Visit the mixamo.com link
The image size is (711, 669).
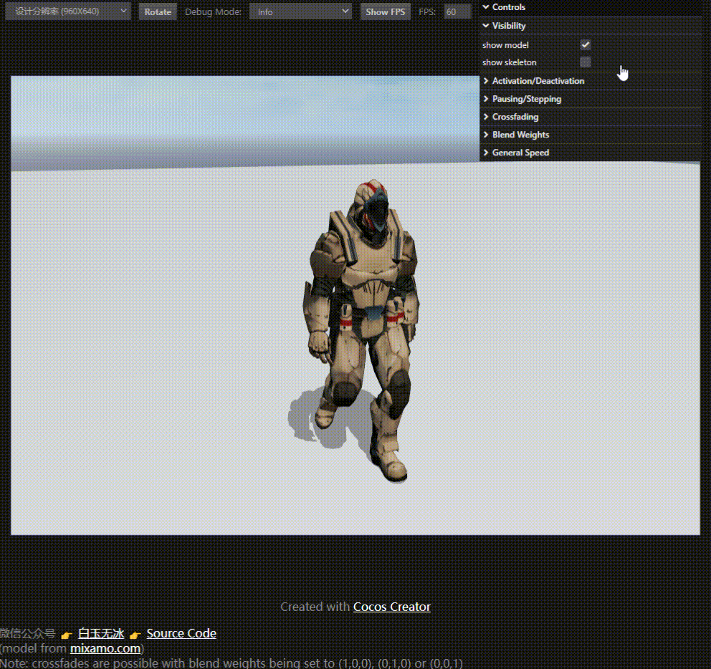[x=105, y=648]
